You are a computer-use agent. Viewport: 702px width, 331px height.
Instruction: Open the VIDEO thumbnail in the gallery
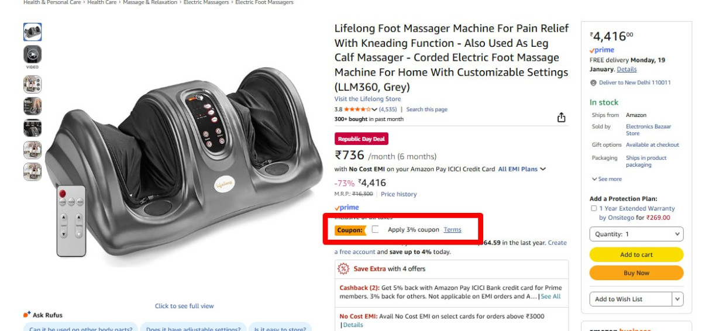pos(32,54)
